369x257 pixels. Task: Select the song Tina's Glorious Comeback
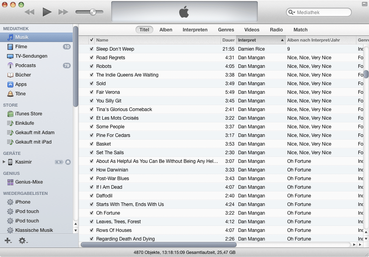[x=124, y=109]
